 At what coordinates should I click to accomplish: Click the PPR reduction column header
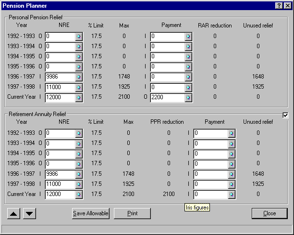[167, 122]
